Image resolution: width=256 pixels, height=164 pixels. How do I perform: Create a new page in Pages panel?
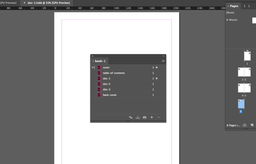(252, 125)
